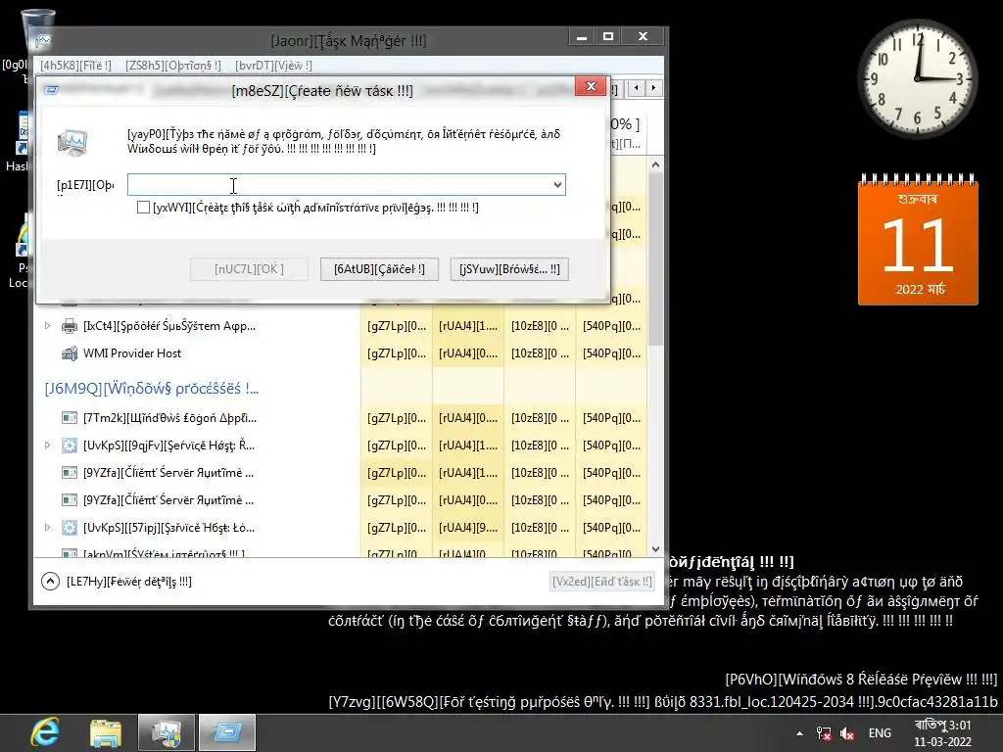This screenshot has width=1003, height=752.
Task: Click the tab scroll right arrow
Action: pos(653,88)
